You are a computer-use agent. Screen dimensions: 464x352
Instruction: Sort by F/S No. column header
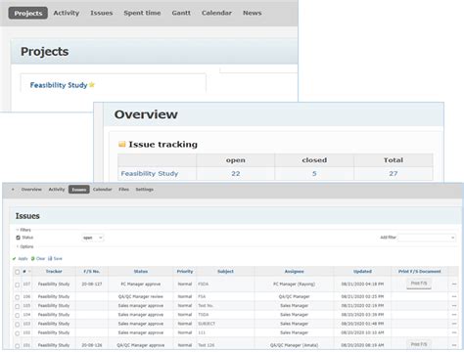[92, 272]
